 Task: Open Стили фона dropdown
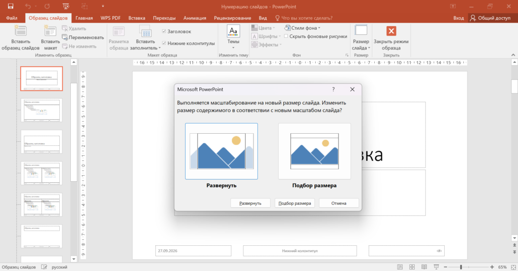tap(303, 28)
